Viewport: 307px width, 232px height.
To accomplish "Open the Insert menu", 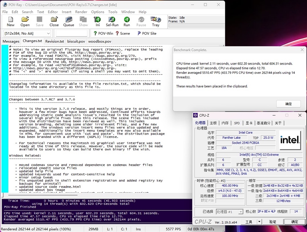I will (66, 12).
